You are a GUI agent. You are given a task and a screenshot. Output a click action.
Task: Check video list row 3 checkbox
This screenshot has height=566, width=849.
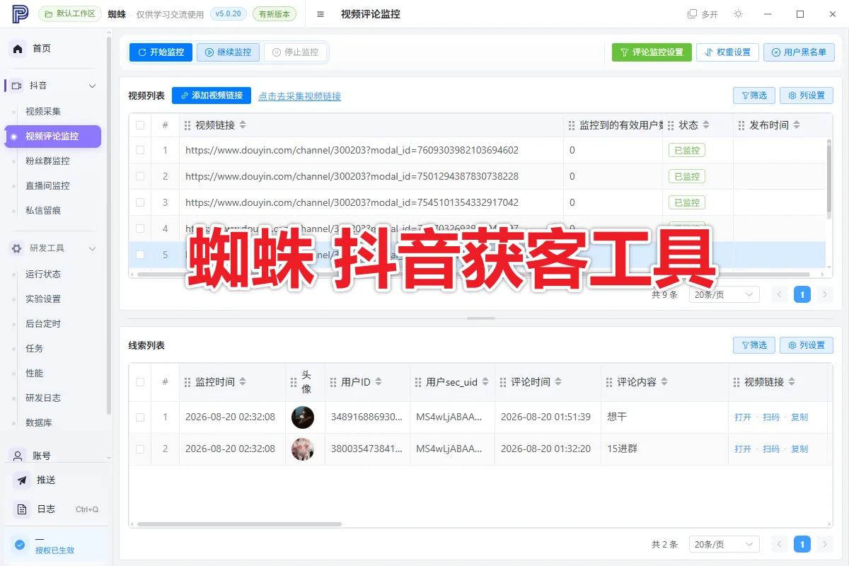coord(140,202)
